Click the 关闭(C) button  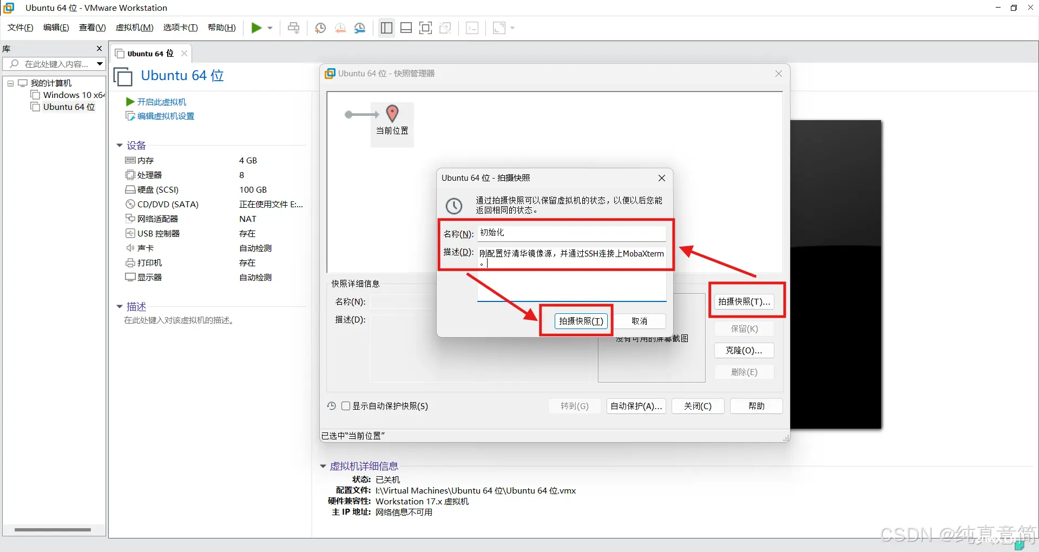(698, 406)
